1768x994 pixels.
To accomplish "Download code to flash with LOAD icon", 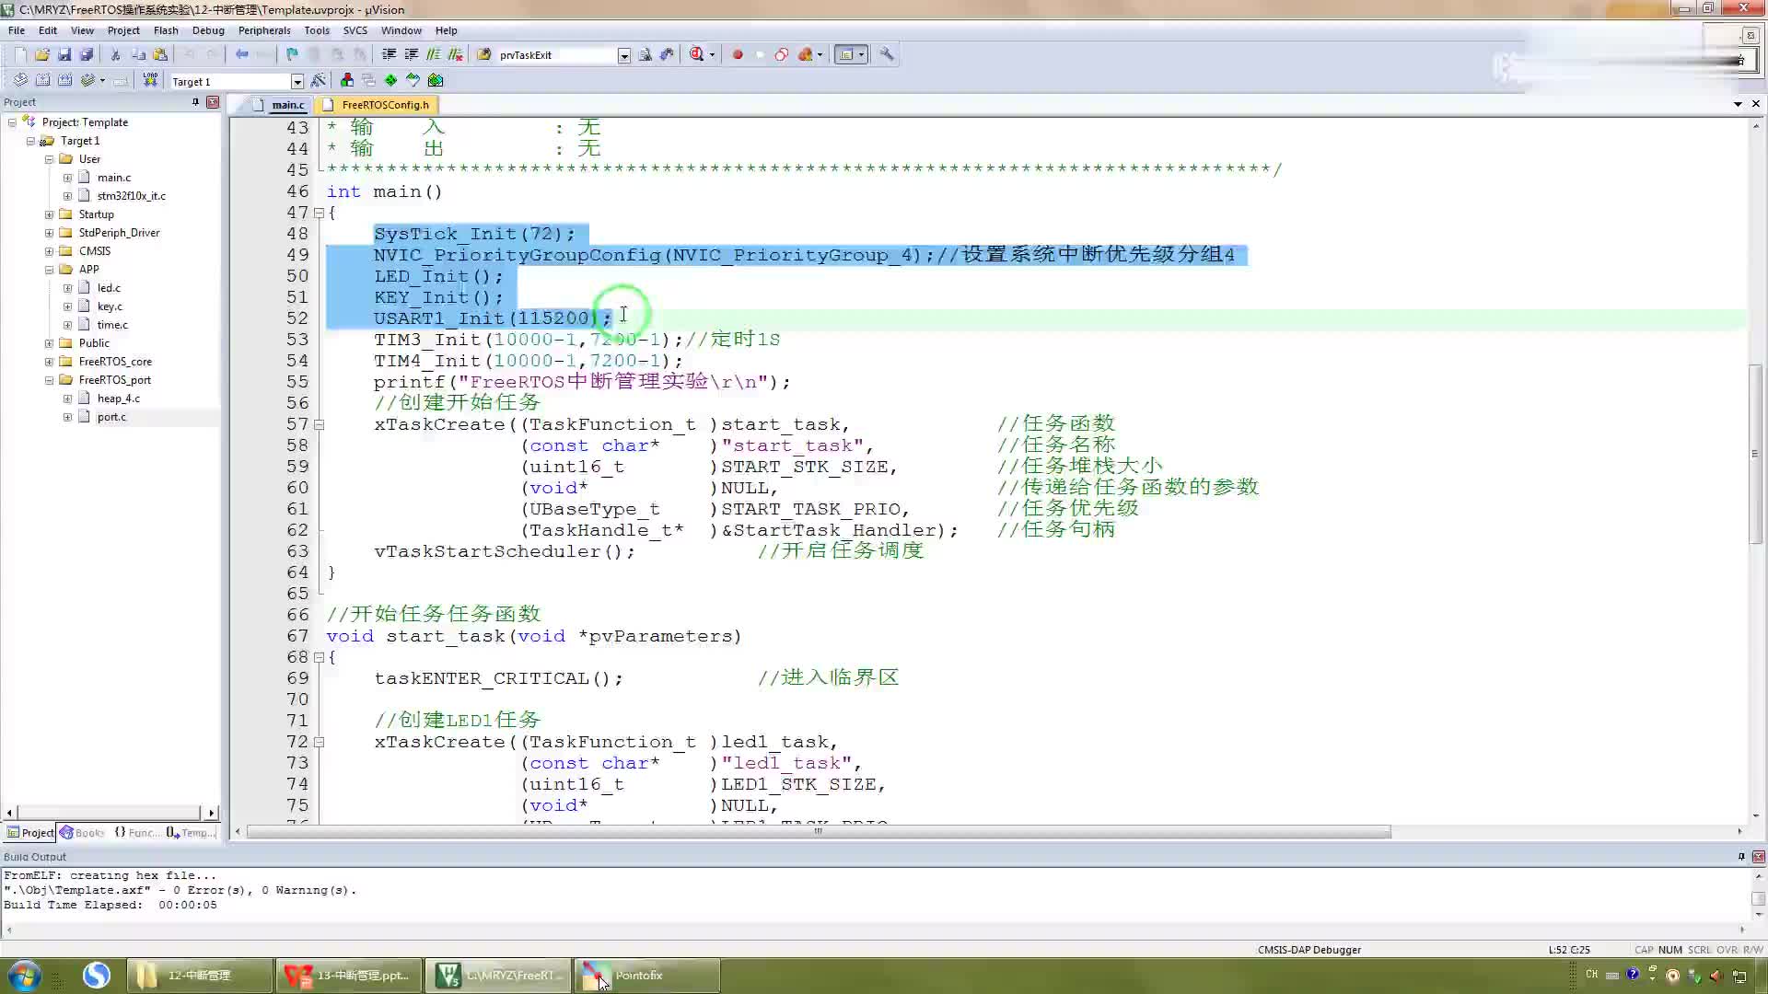I will click(150, 80).
